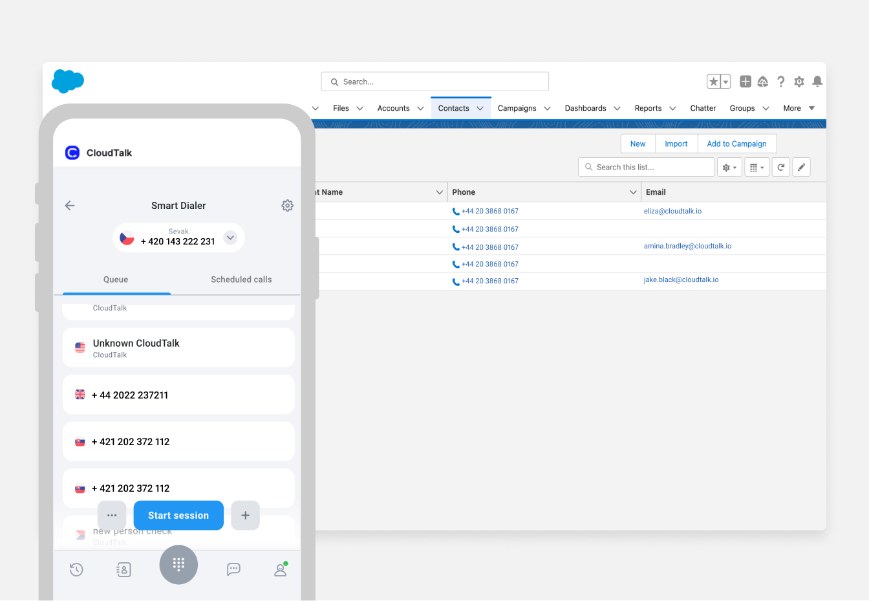Open agent profile status icon
This screenshot has width=869, height=601.
[281, 569]
